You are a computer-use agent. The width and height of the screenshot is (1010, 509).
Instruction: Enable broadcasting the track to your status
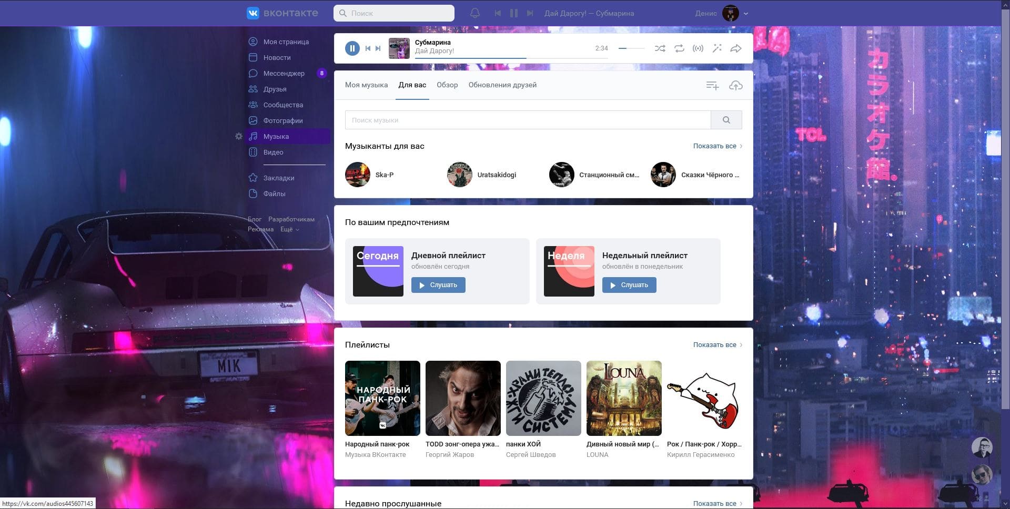click(699, 48)
